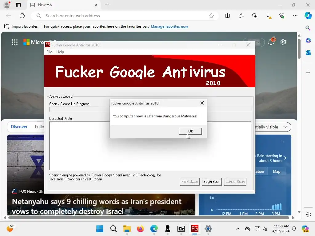315x236 pixels.
Task: Open Edge tab actions menu
Action: [18, 5]
